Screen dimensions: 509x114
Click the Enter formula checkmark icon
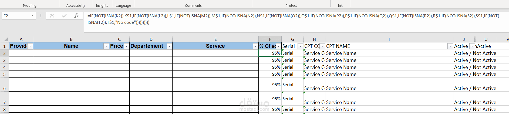point(64,16)
